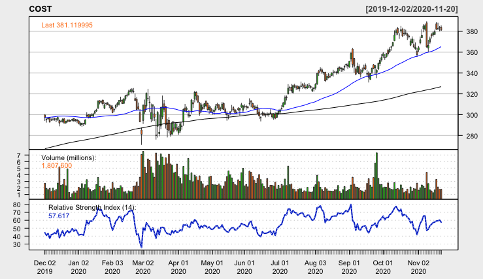Click the Mar 02 2020 date label

[143, 267]
